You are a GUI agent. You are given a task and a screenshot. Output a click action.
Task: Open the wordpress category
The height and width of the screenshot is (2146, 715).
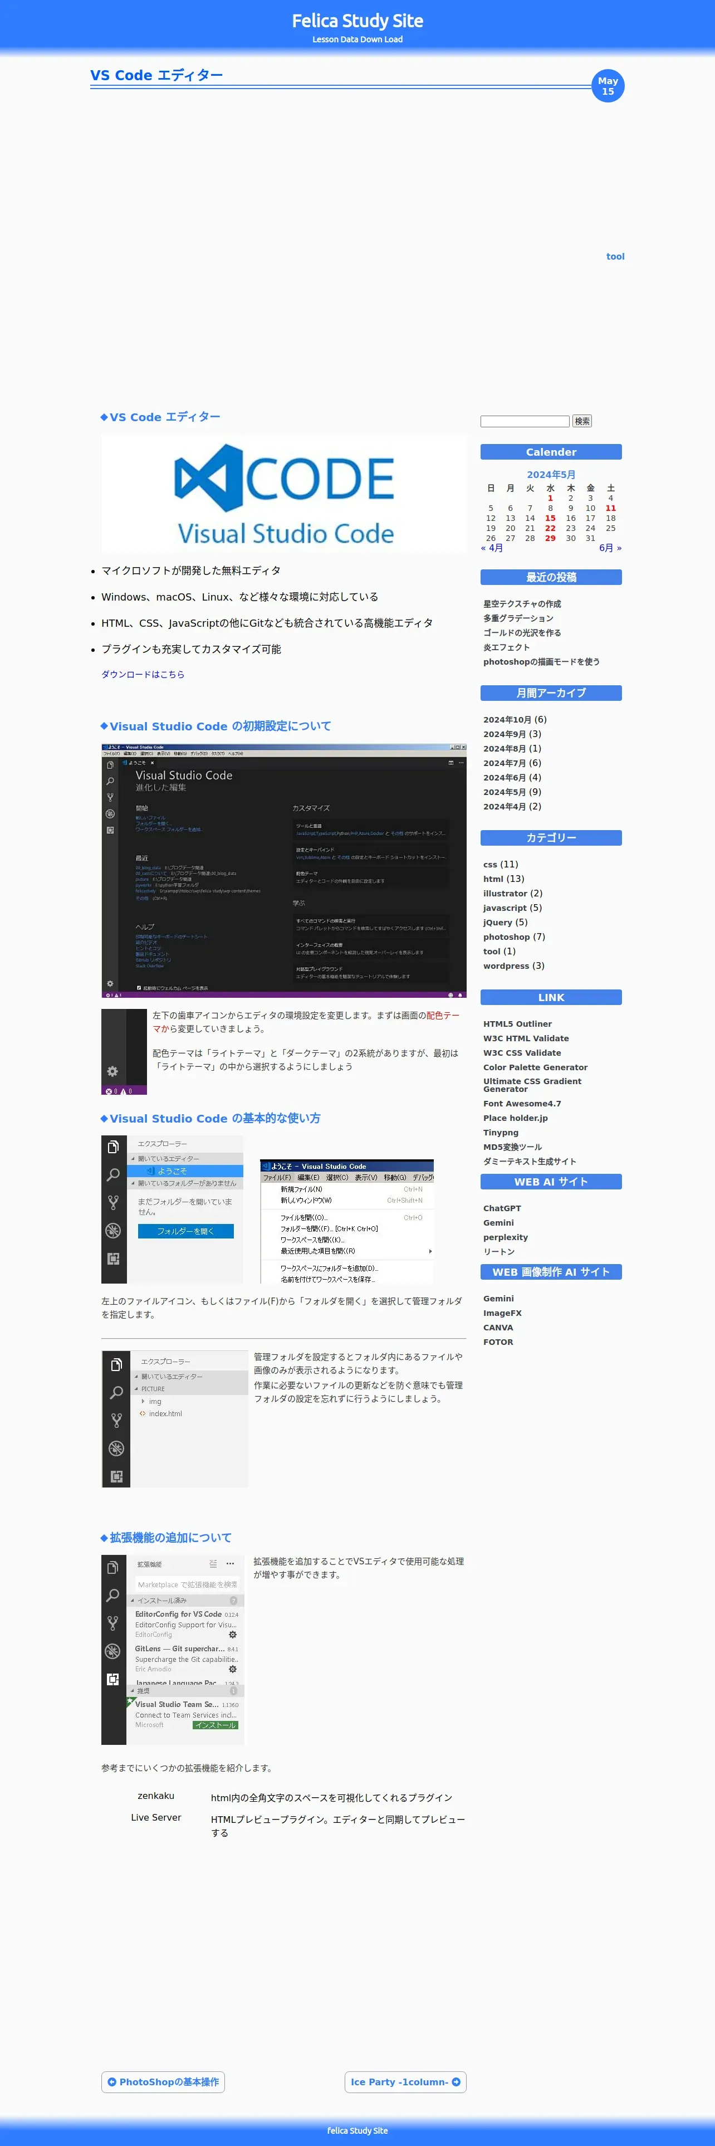coord(505,967)
